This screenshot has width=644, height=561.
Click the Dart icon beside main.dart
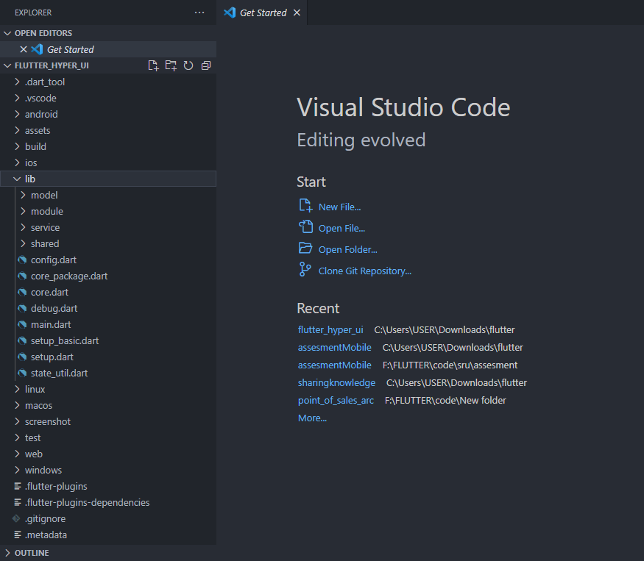[x=23, y=325]
